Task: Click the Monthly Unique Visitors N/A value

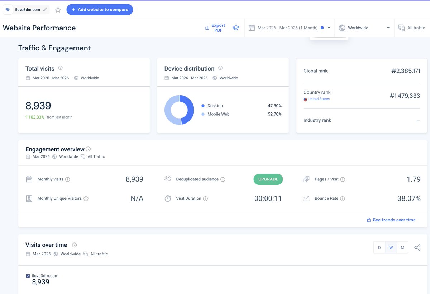Action: point(137,198)
